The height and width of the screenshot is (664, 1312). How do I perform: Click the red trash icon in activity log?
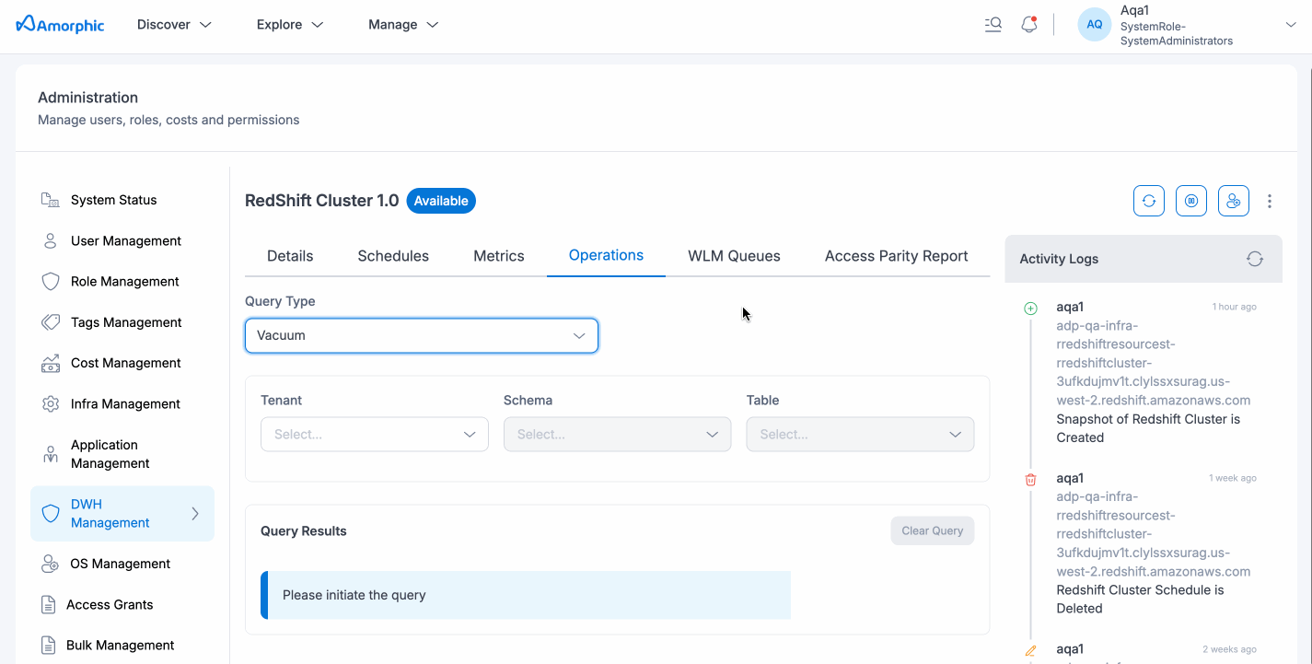[x=1030, y=479]
